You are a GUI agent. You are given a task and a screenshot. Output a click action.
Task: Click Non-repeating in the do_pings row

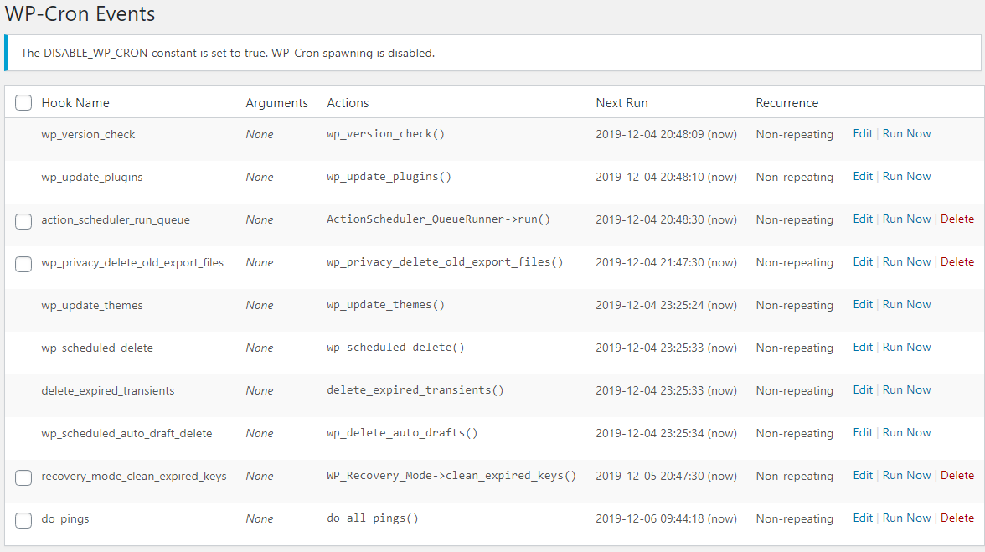[795, 518]
